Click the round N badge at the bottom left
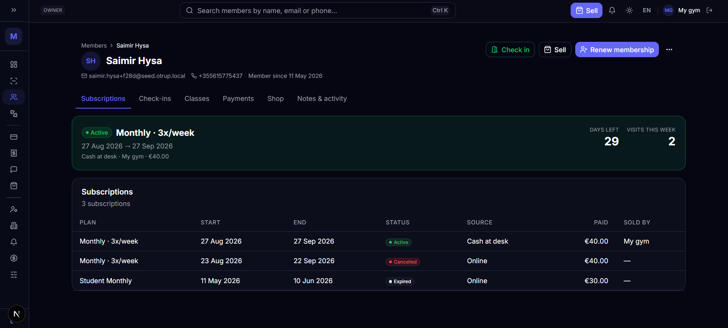 [17, 314]
